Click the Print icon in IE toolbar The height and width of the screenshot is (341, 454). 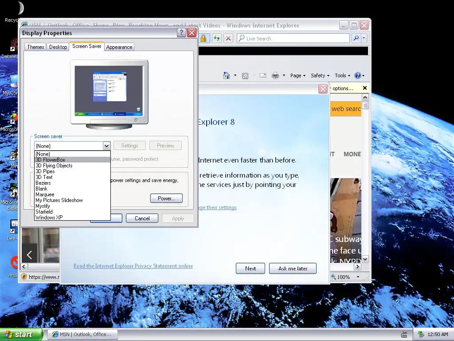pos(275,75)
